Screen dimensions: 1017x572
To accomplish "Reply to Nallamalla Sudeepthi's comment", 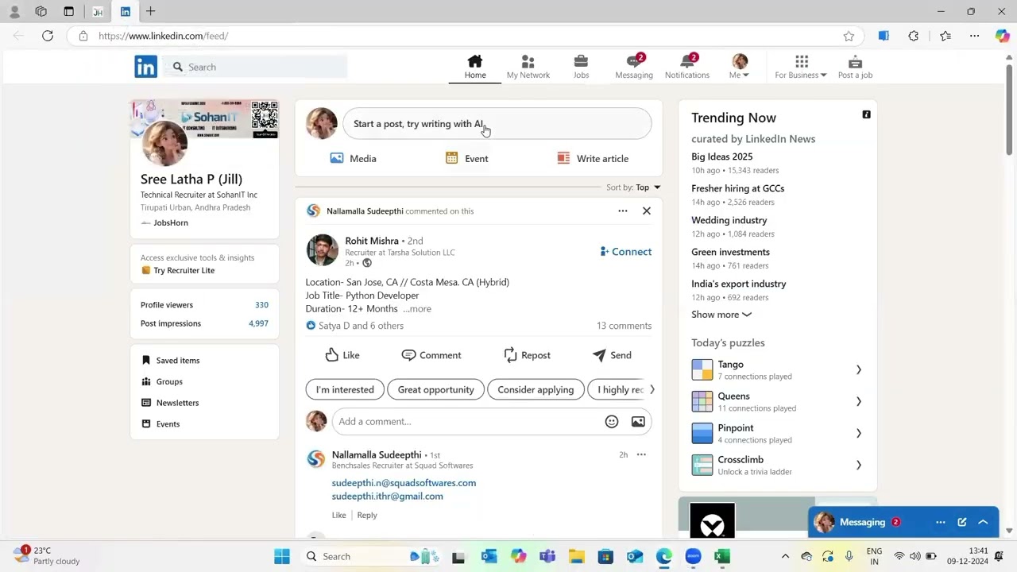I will click(x=367, y=515).
